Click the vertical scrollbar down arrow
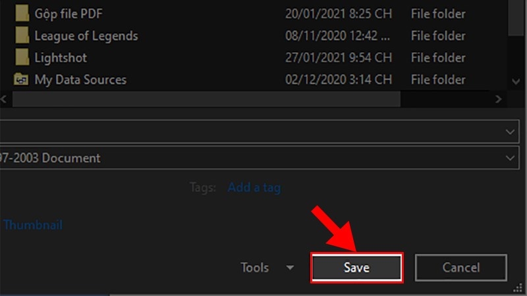This screenshot has height=296, width=527. tap(516, 80)
